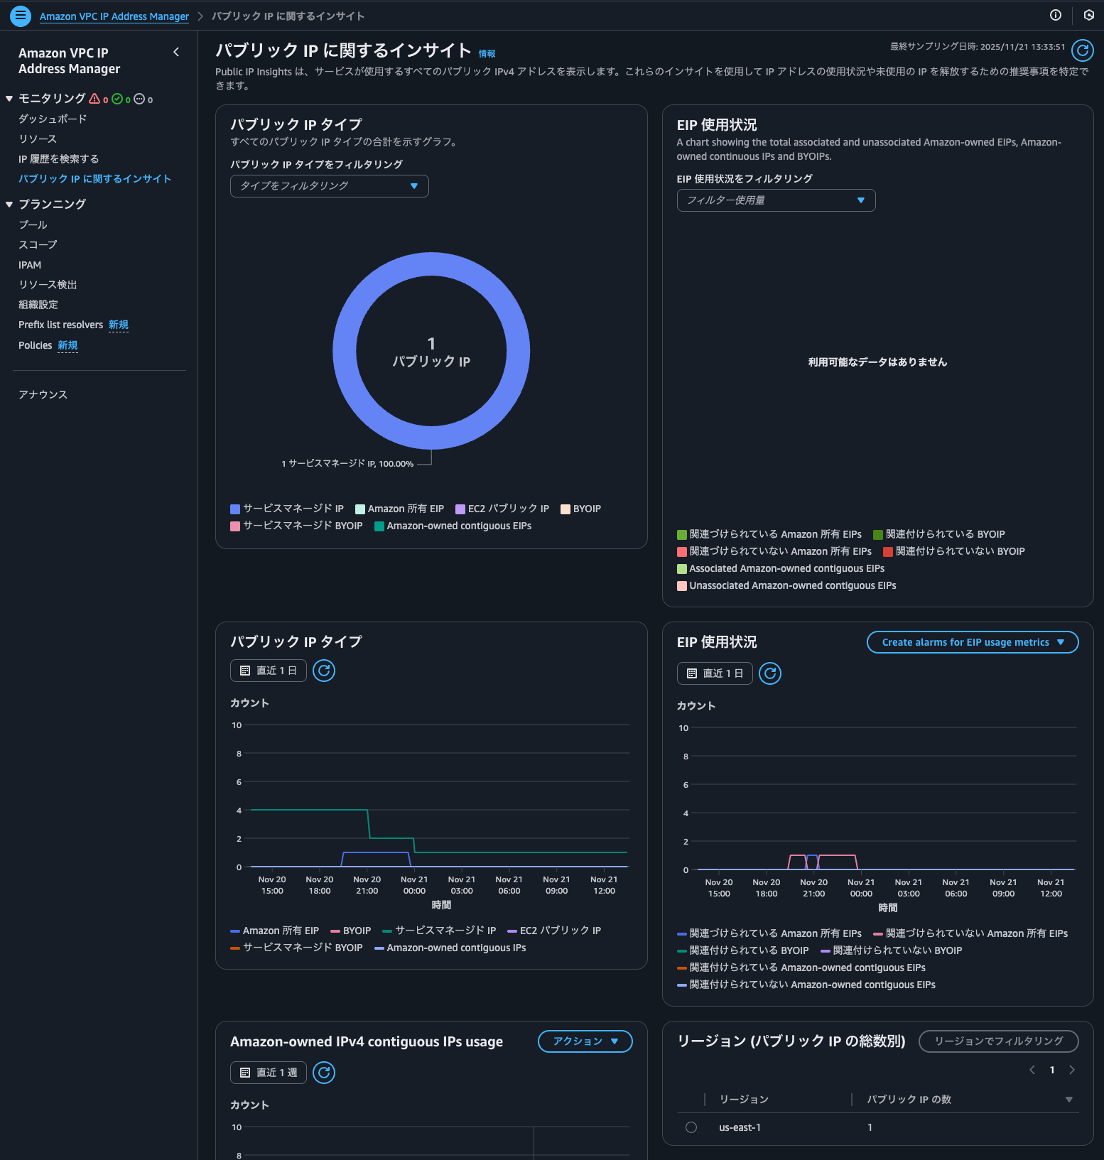This screenshot has height=1160, width=1104.
Task: Change 直近 1 日 range on パブリック IP タイプ chart
Action: 269,671
